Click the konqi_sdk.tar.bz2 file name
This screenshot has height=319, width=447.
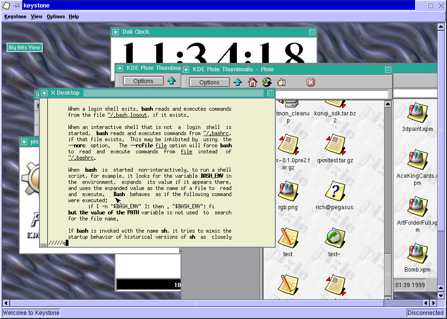[335, 117]
